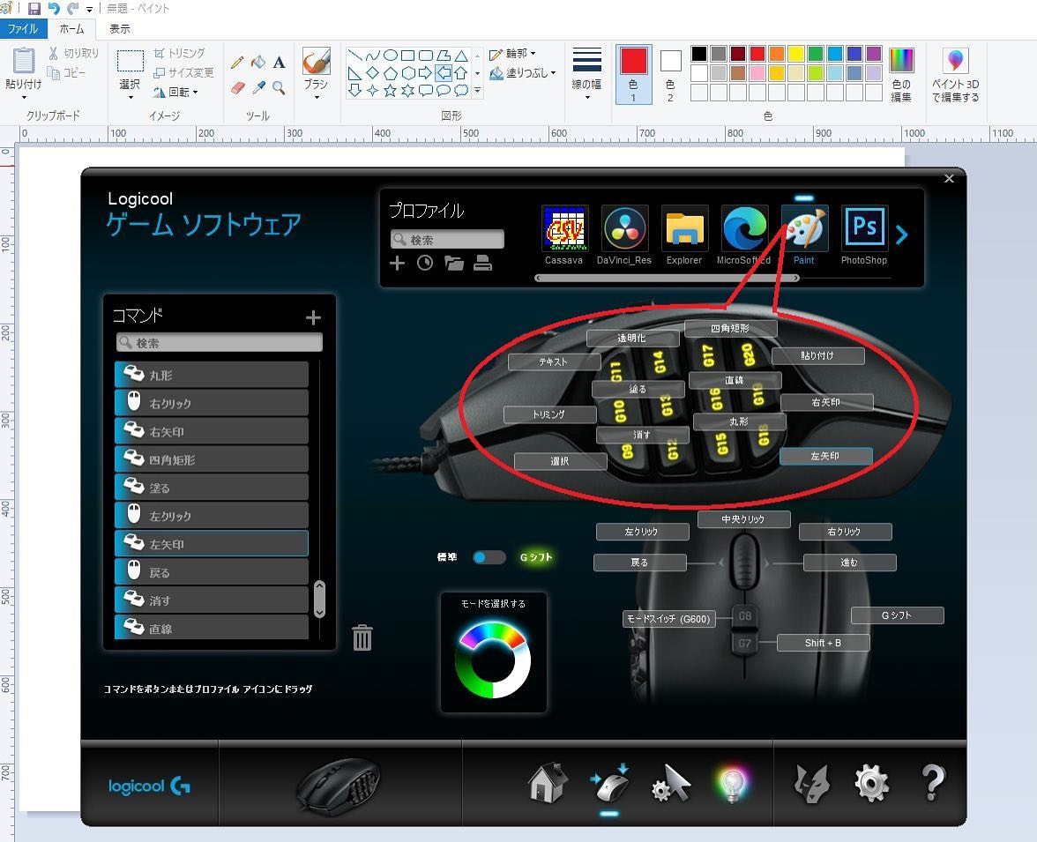The height and width of the screenshot is (842, 1037).
Task: Choose the black swatch in the palette
Action: point(699,54)
